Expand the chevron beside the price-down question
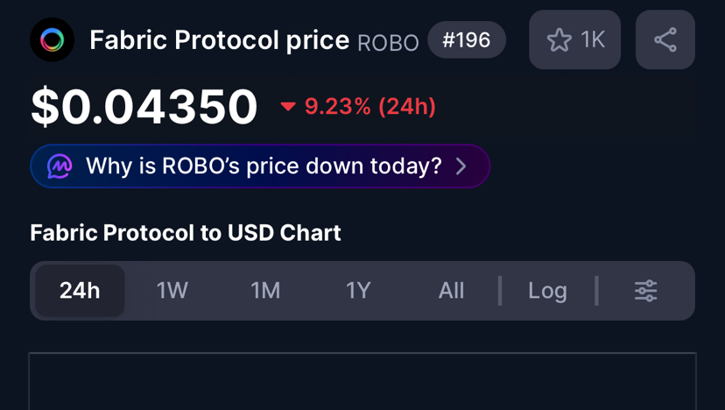 (461, 166)
